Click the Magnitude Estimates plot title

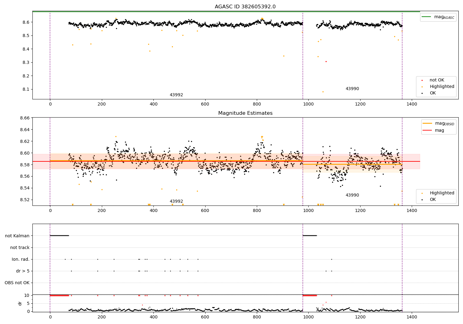click(245, 113)
